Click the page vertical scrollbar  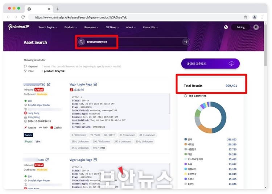point(265,45)
